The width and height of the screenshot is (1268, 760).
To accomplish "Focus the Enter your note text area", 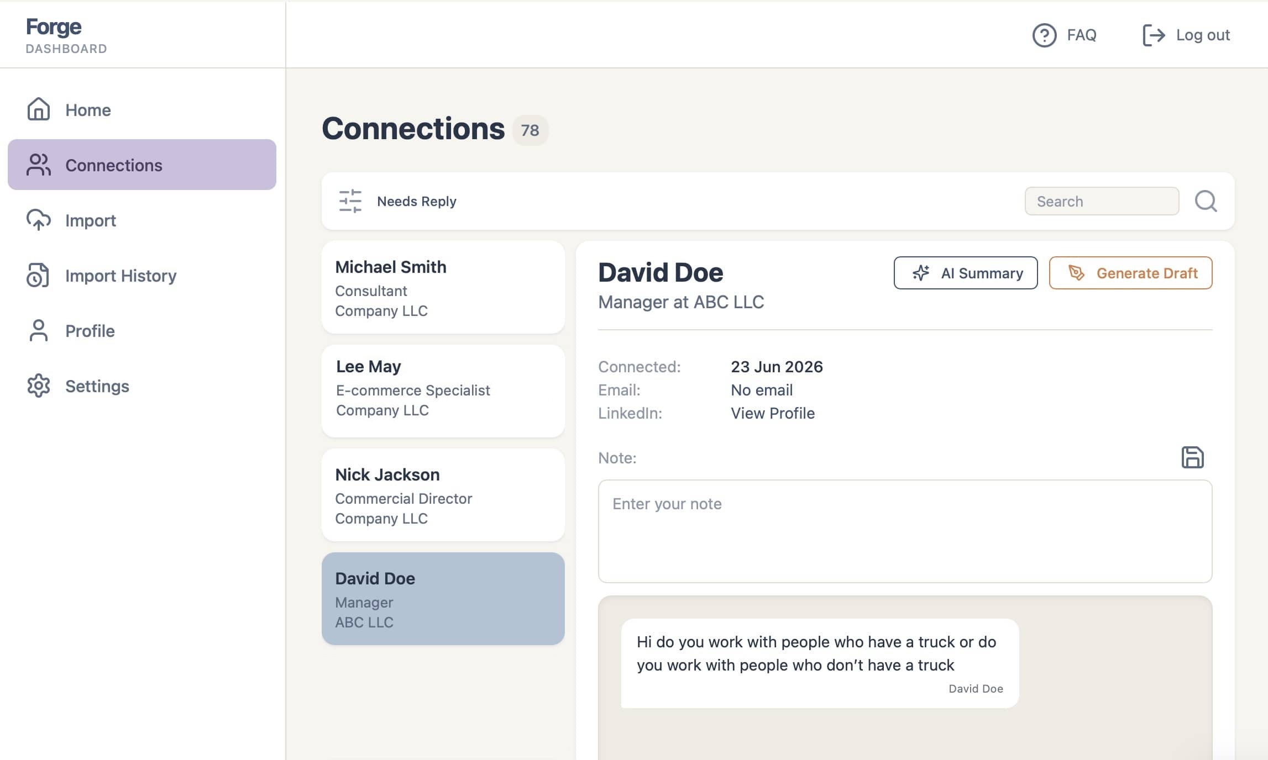I will point(905,531).
